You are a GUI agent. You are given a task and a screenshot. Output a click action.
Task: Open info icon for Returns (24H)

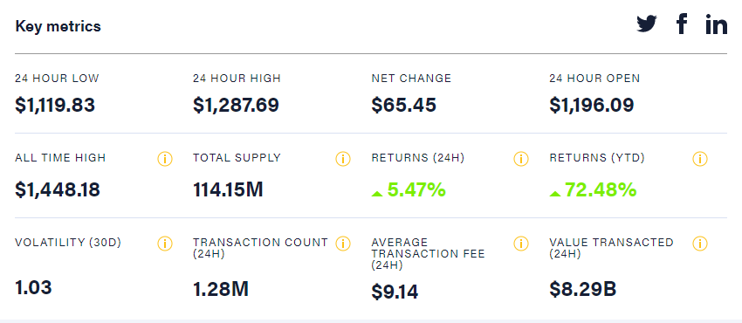(x=520, y=159)
